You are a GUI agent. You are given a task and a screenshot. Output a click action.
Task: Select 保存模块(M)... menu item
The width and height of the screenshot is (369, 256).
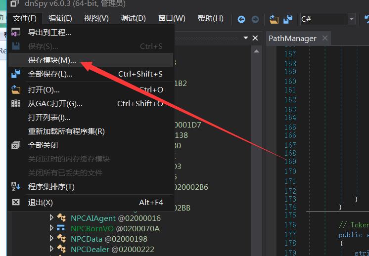(52, 60)
